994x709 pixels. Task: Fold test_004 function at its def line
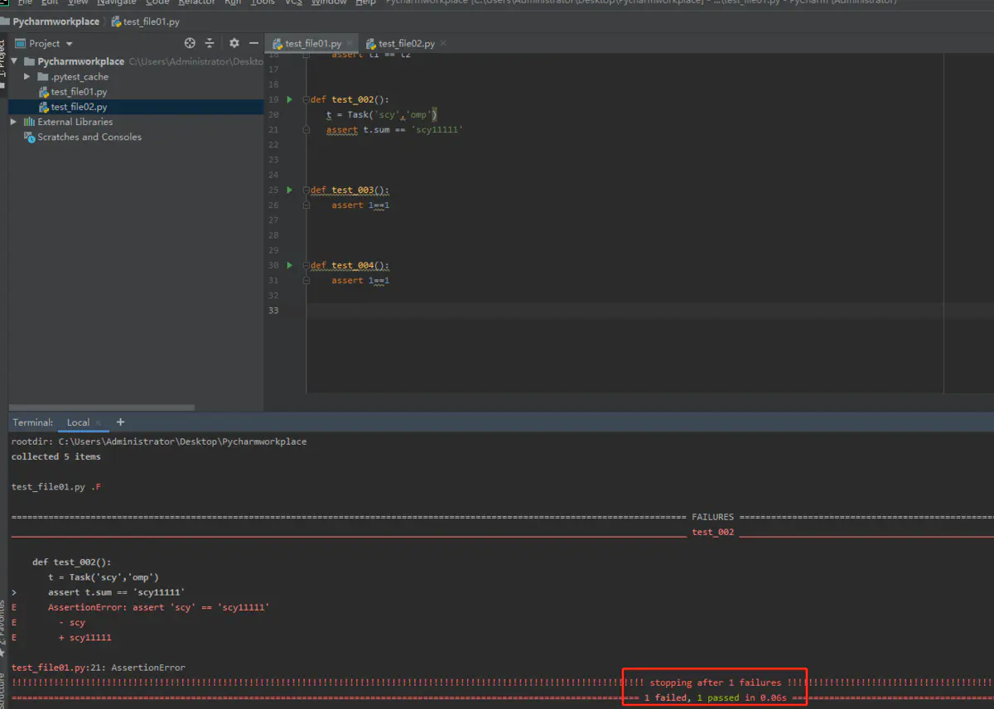pyautogui.click(x=306, y=265)
